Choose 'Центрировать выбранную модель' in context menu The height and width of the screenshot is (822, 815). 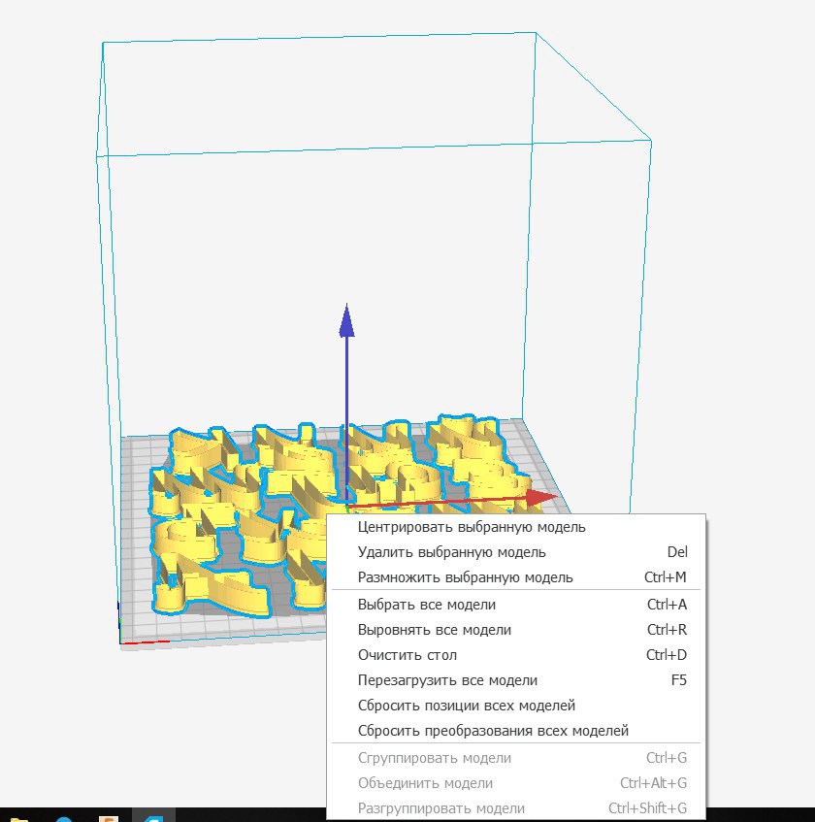pyautogui.click(x=516, y=527)
